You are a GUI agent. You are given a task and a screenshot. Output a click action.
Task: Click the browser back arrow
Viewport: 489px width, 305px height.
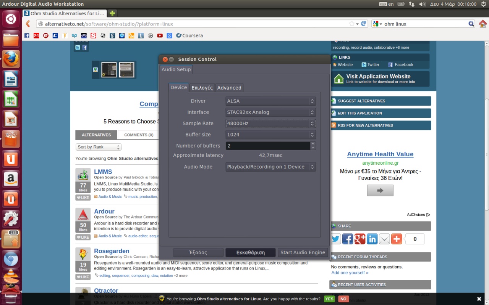tap(28, 24)
